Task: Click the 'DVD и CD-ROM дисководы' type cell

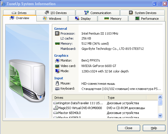Action: (126, 108)
